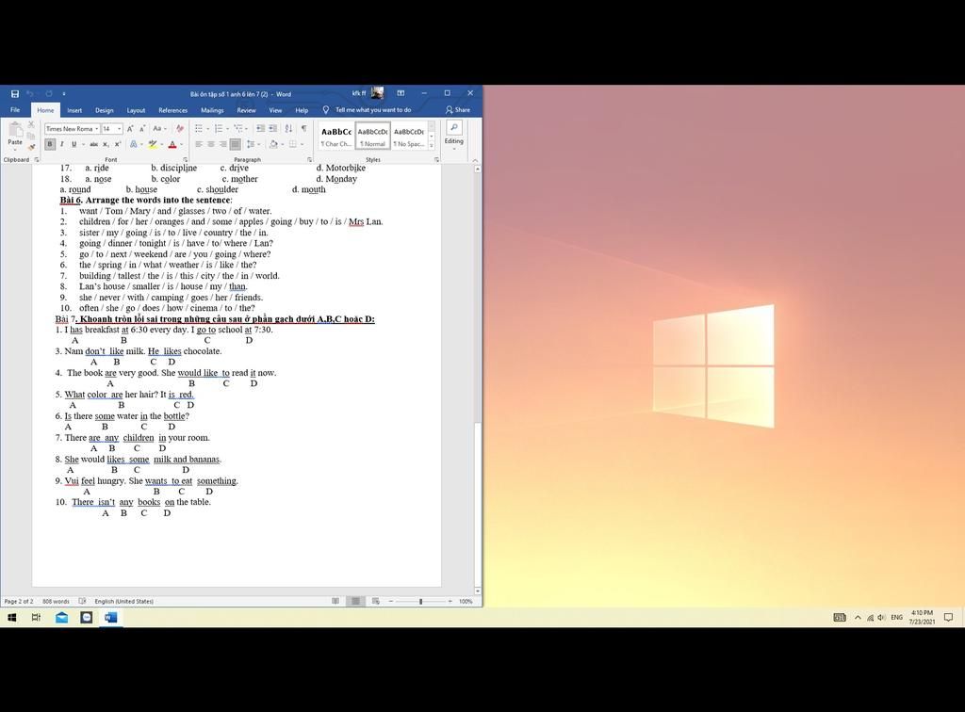Open the Tell me search lightbulb
The width and height of the screenshot is (965, 712).
pos(326,110)
